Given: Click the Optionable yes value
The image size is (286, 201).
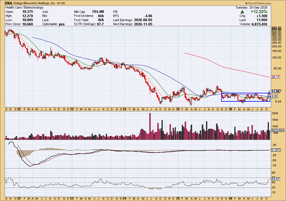Looking at the screenshot, I should (x=62, y=24).
